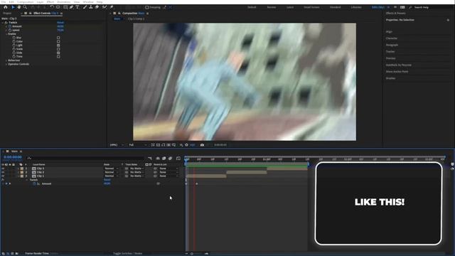Switch to the Libraries workspace

(x=356, y=7)
